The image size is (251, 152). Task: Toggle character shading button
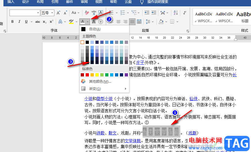tap(94, 22)
